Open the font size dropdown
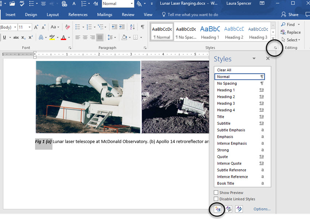 click(29, 27)
